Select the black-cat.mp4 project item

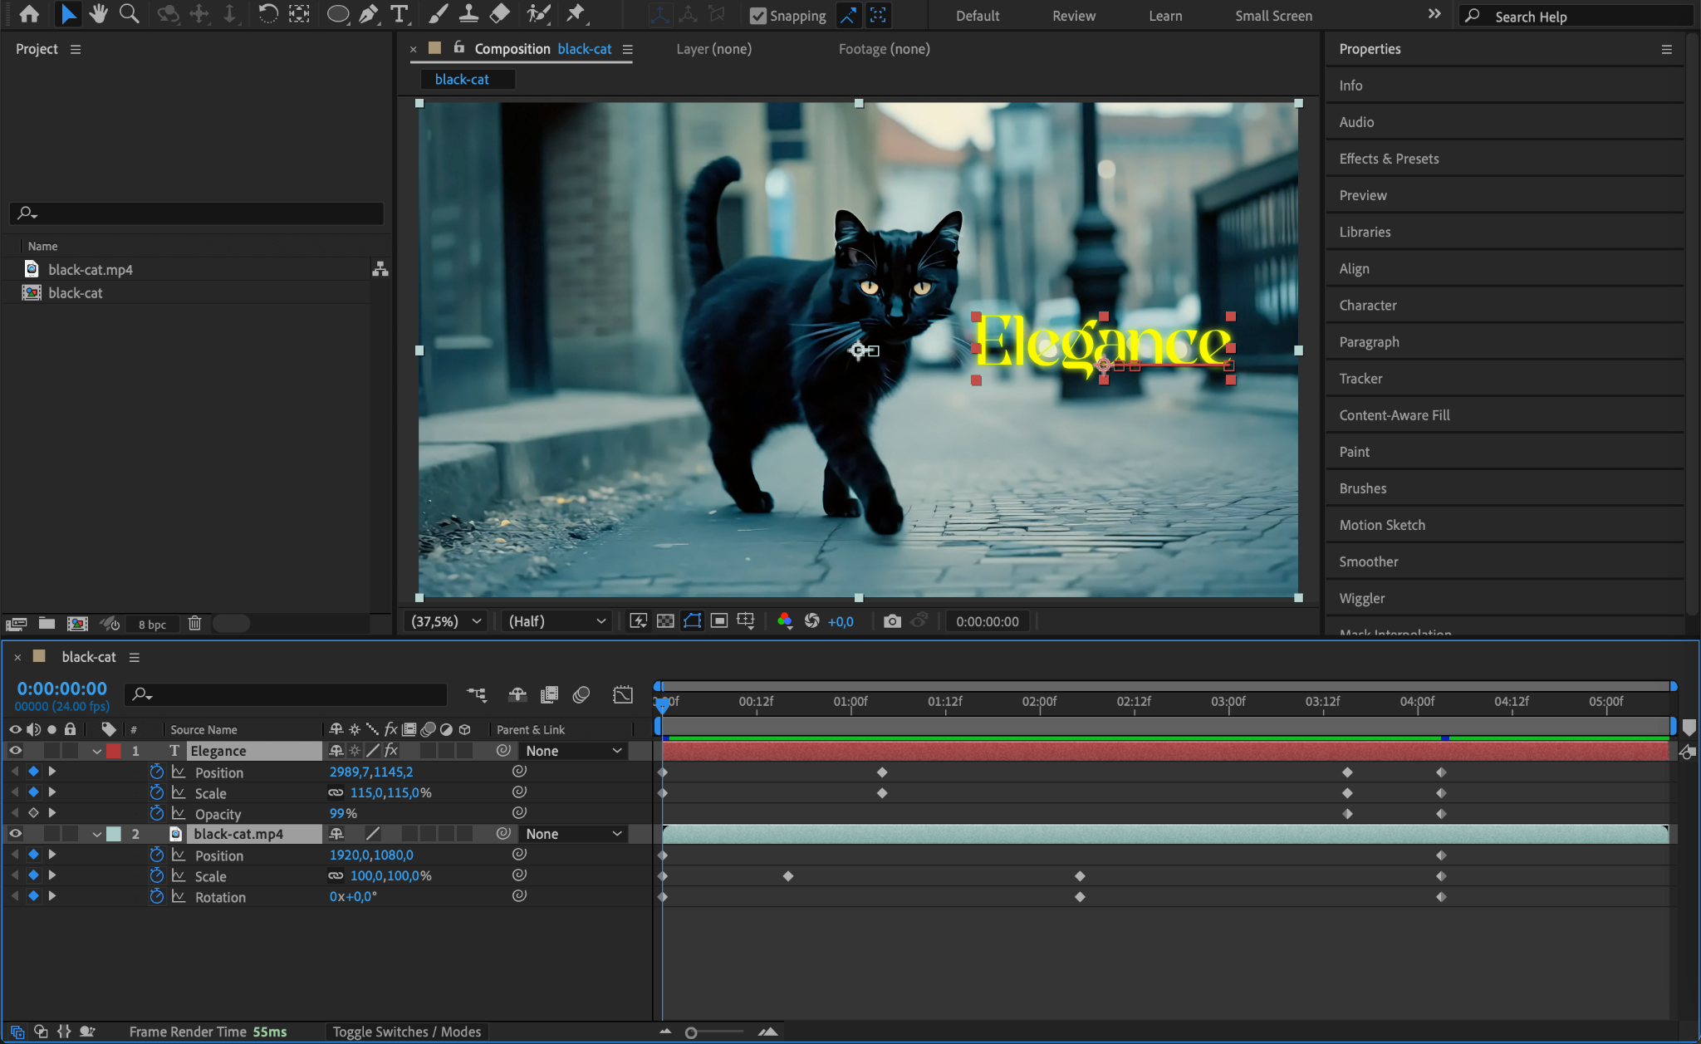click(90, 269)
